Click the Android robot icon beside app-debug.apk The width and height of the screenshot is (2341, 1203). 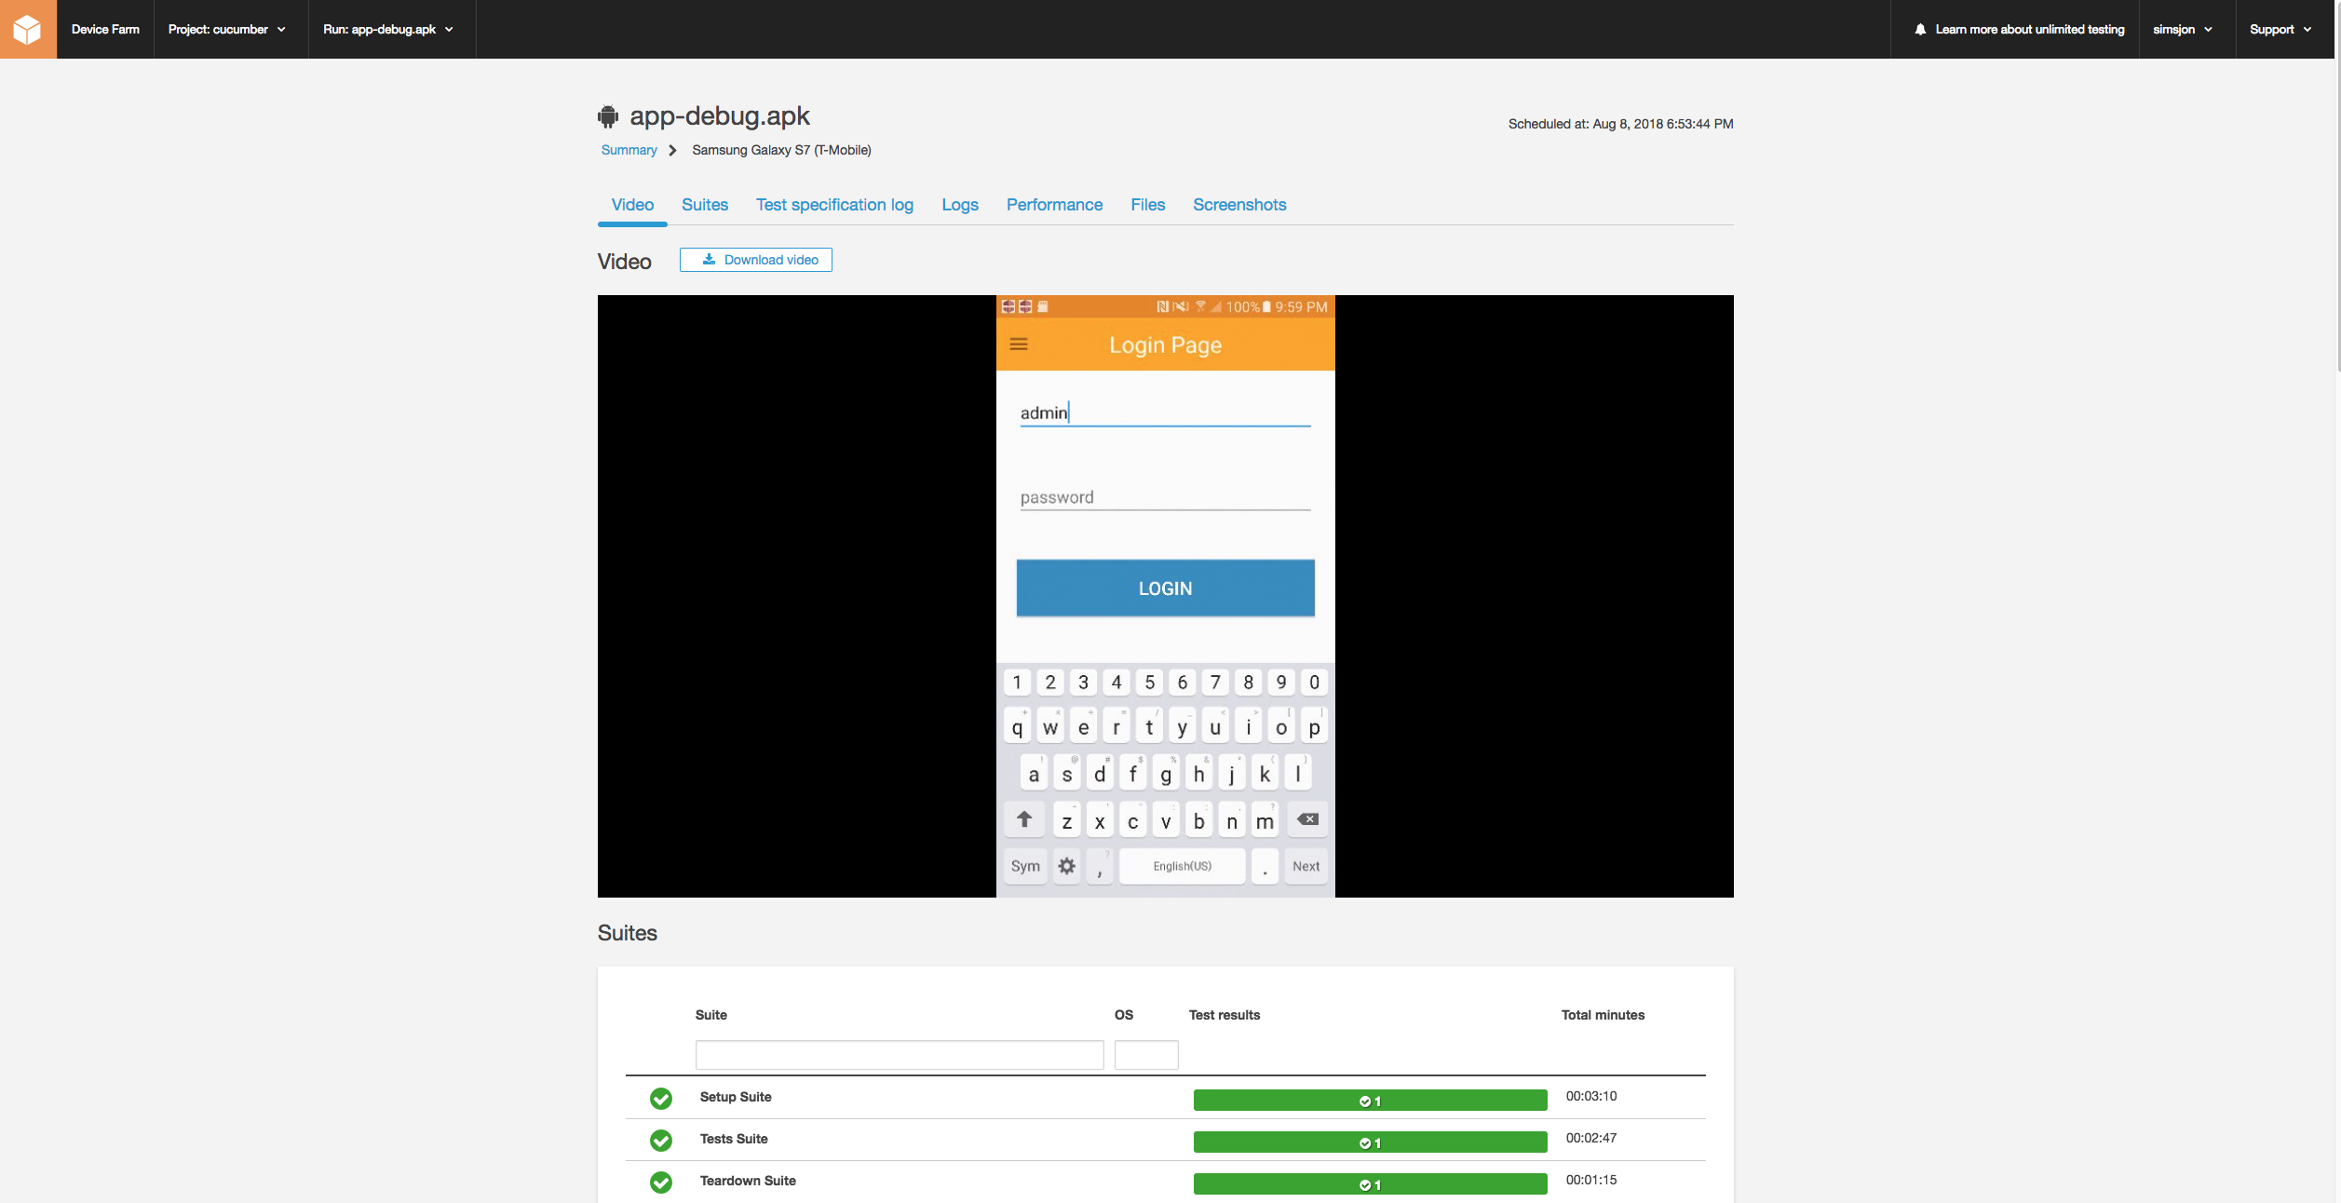pos(608,116)
